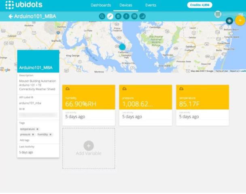Viewport: 246px width, 194px height.
Task: Click the Terms of Use map link
Action: (222, 71)
